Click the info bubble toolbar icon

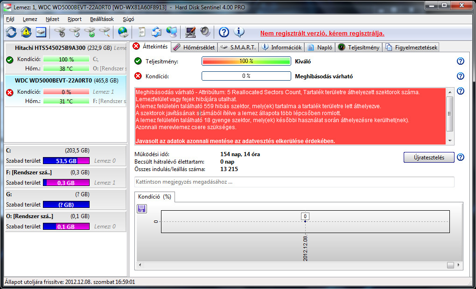click(x=239, y=32)
